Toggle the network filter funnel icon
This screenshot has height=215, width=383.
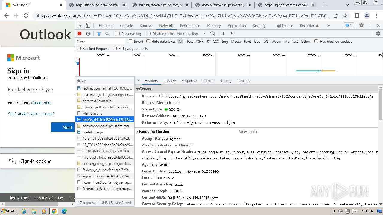pos(99,34)
